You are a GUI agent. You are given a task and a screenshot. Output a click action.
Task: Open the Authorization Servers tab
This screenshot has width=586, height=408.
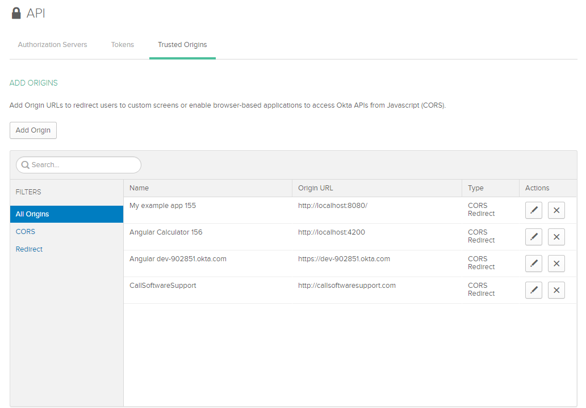[x=52, y=45]
